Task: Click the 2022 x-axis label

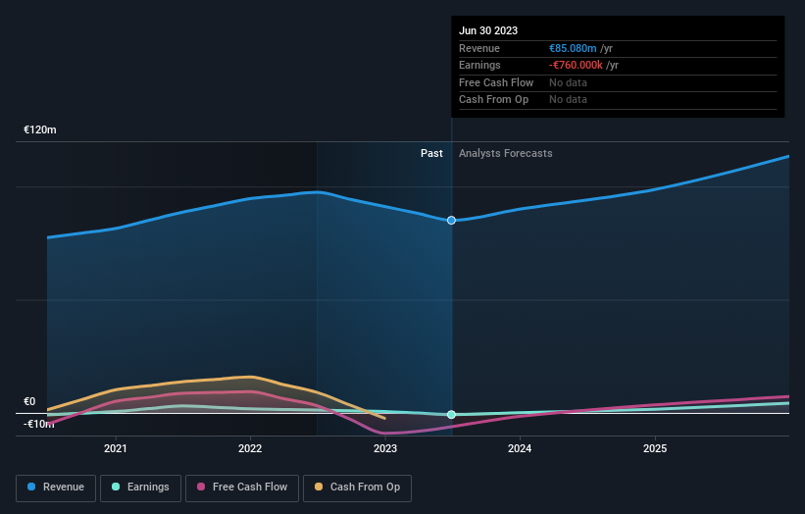Action: (250, 449)
